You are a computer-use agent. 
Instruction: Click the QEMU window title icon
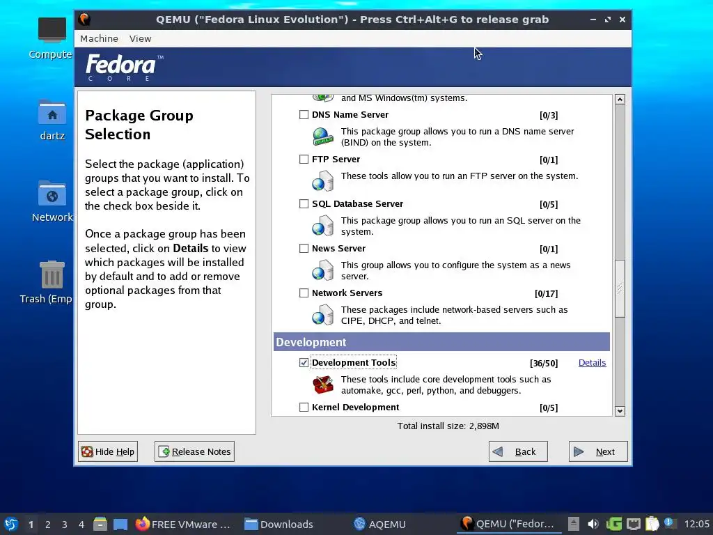coord(84,20)
